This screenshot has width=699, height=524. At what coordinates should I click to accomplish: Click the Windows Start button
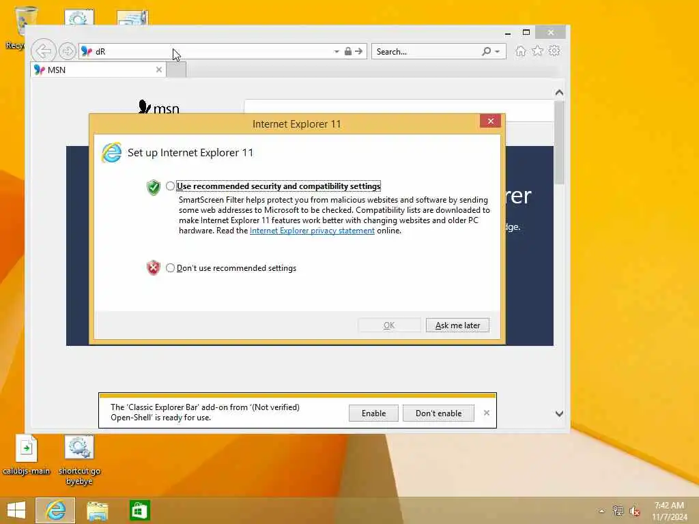(x=16, y=510)
